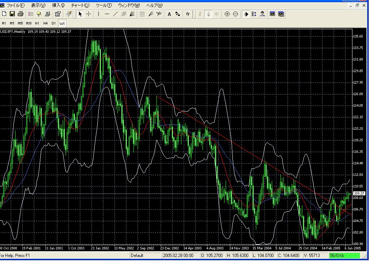This screenshot has width=369, height=266.
Task: Open the Terminal computer icon
Action: 47,14
